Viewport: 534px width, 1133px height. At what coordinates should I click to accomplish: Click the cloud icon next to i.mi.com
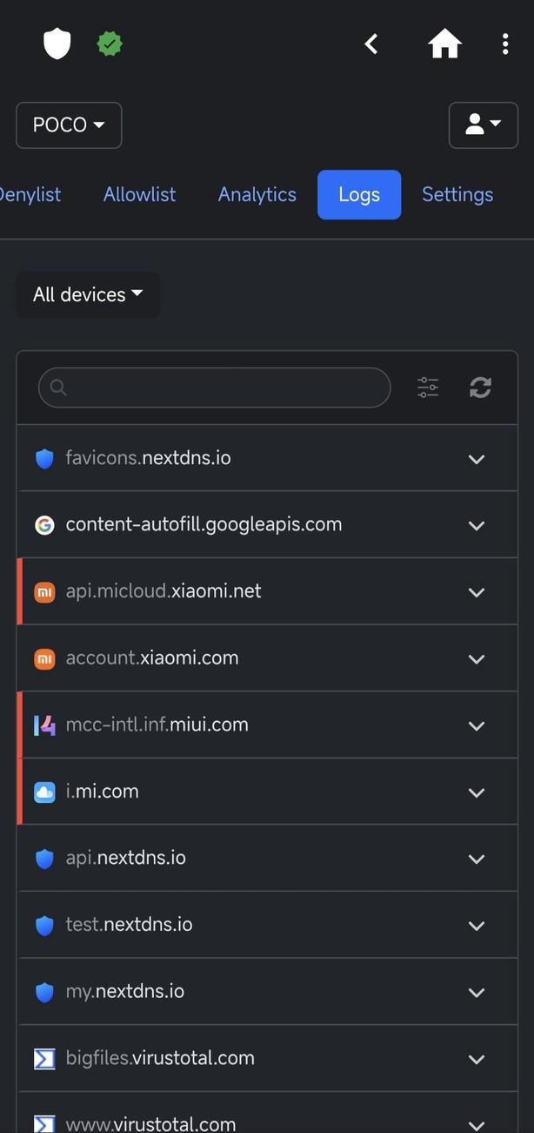click(44, 792)
